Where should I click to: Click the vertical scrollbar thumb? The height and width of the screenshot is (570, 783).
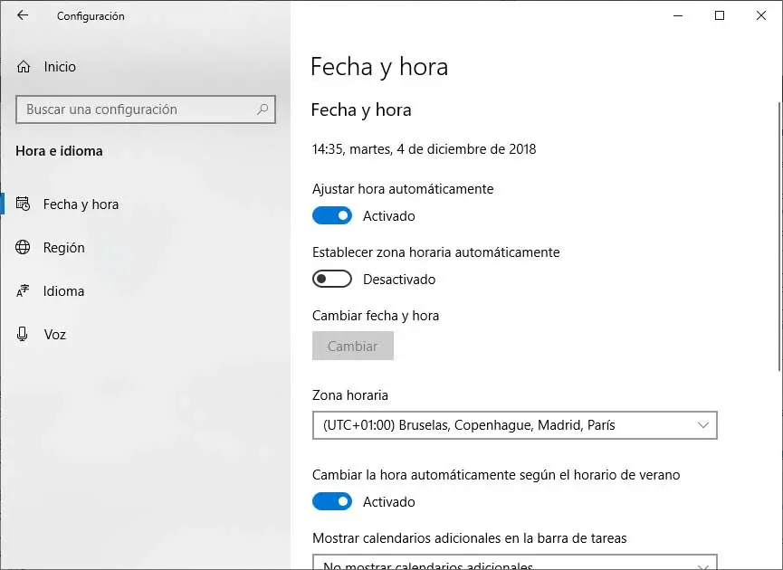click(778, 226)
